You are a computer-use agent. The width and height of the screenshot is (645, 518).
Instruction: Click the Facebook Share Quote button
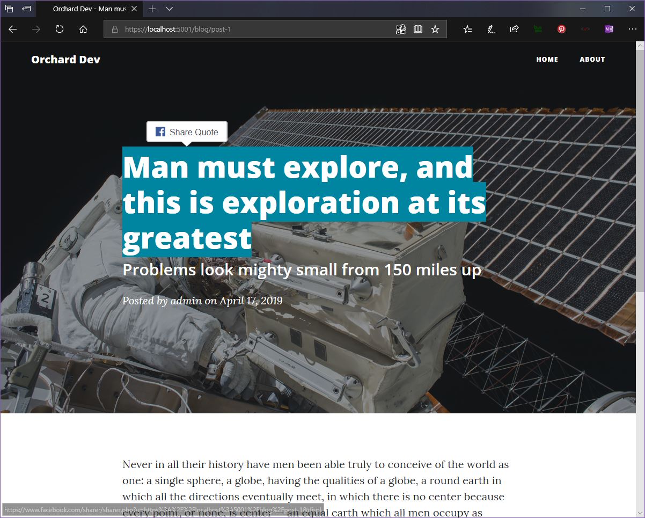pos(187,132)
